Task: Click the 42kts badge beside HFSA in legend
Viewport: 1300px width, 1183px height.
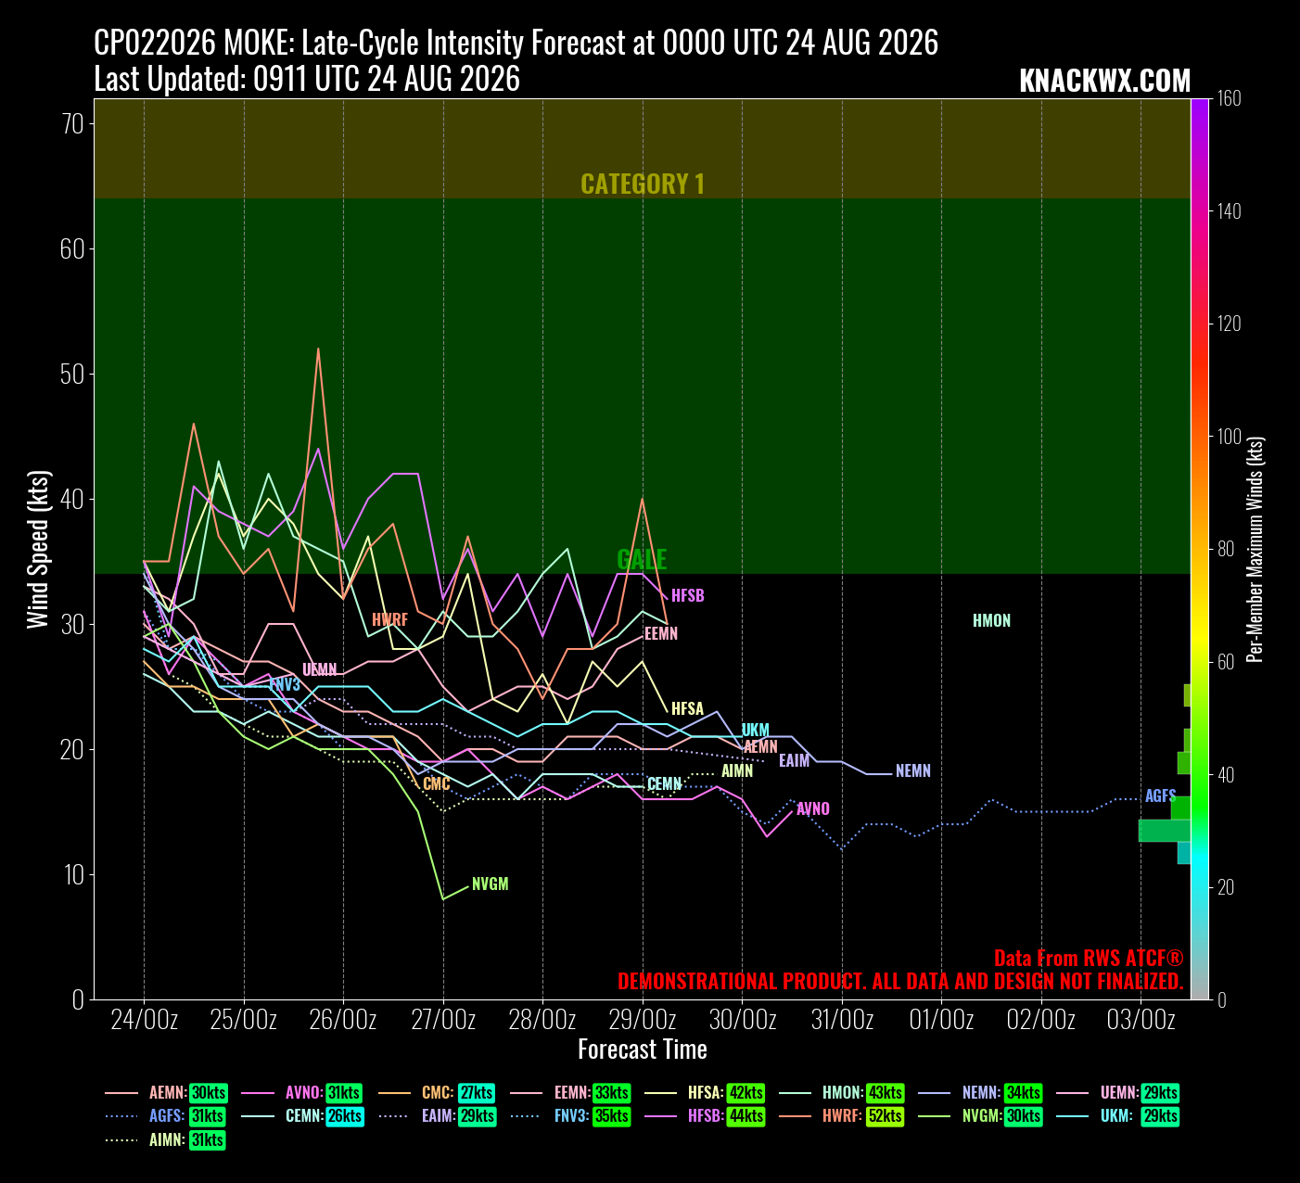Action: click(x=746, y=1093)
